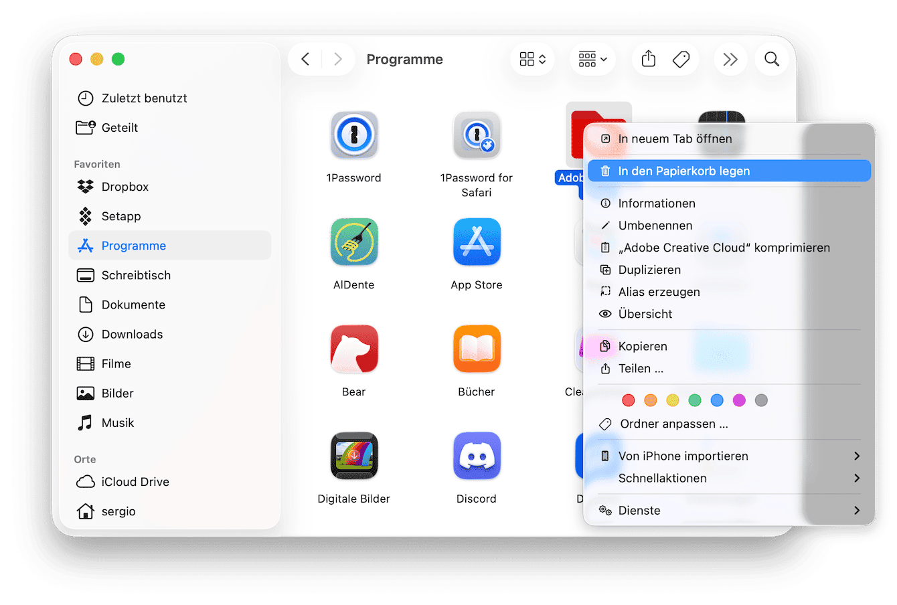
Task: Open the Bücher app icon
Action: tap(477, 349)
